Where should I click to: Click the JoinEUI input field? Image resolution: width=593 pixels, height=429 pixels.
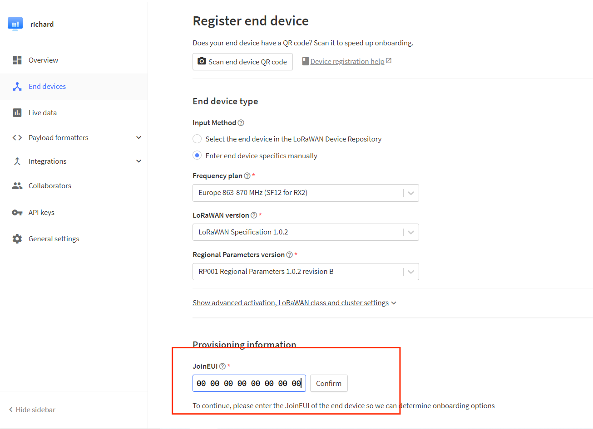click(x=249, y=384)
